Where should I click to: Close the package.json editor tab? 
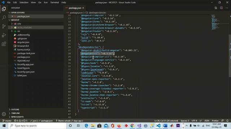click(x=83, y=8)
